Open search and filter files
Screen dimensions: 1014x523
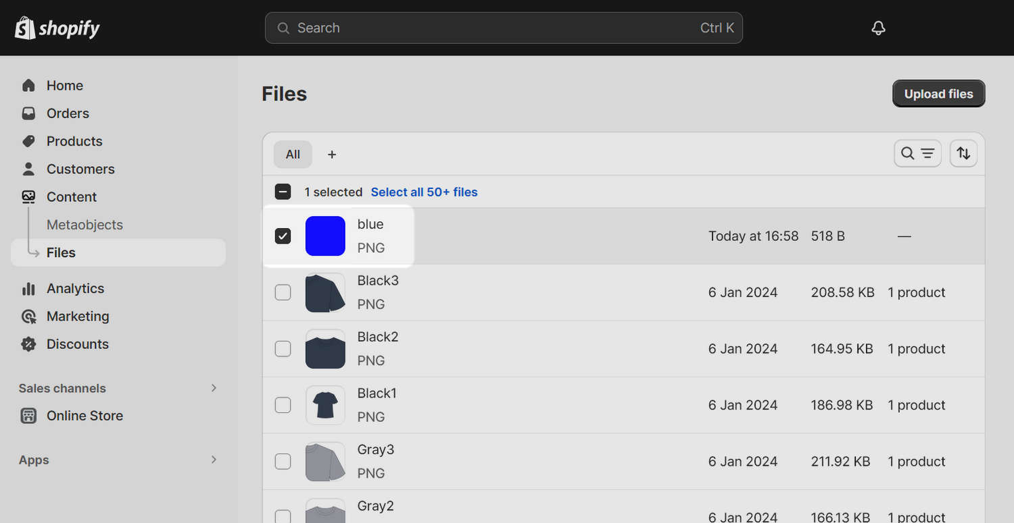coord(917,154)
